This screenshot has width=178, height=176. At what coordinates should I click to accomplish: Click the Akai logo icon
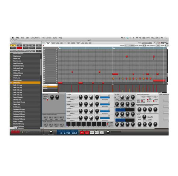[15, 132]
